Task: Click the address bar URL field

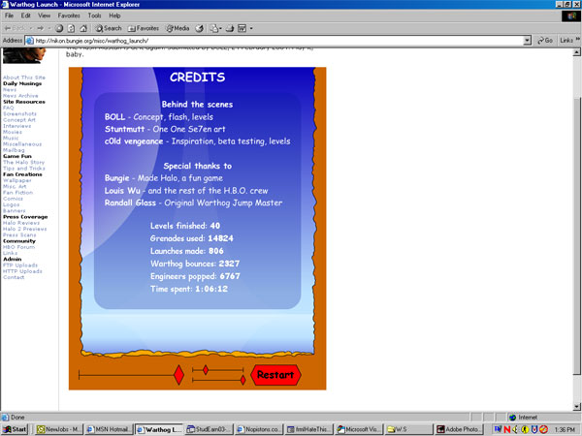Action: click(x=272, y=41)
